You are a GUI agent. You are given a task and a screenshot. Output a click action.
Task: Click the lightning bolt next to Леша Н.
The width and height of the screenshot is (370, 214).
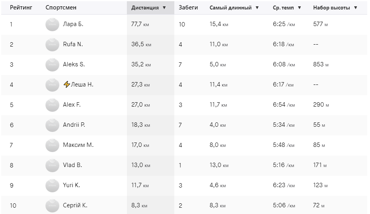point(67,84)
